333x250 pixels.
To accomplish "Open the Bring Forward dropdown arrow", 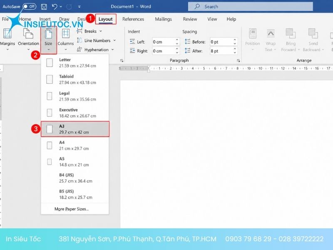I will pos(298,50).
